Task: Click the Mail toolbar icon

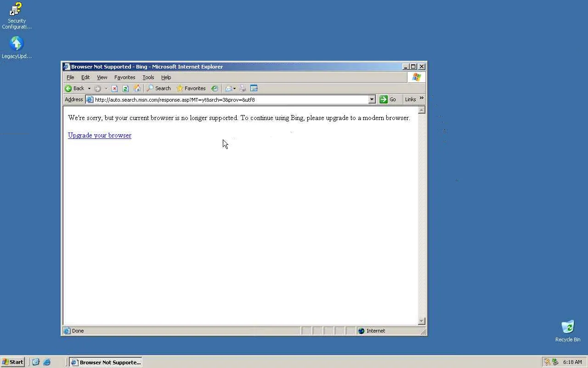Action: 228,88
